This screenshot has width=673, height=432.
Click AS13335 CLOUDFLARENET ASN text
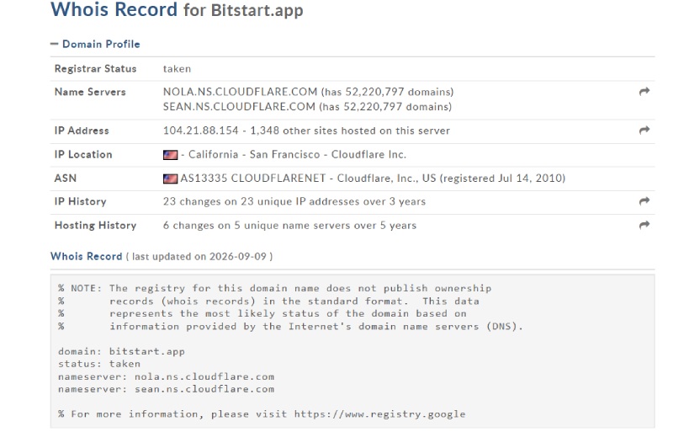coord(253,178)
